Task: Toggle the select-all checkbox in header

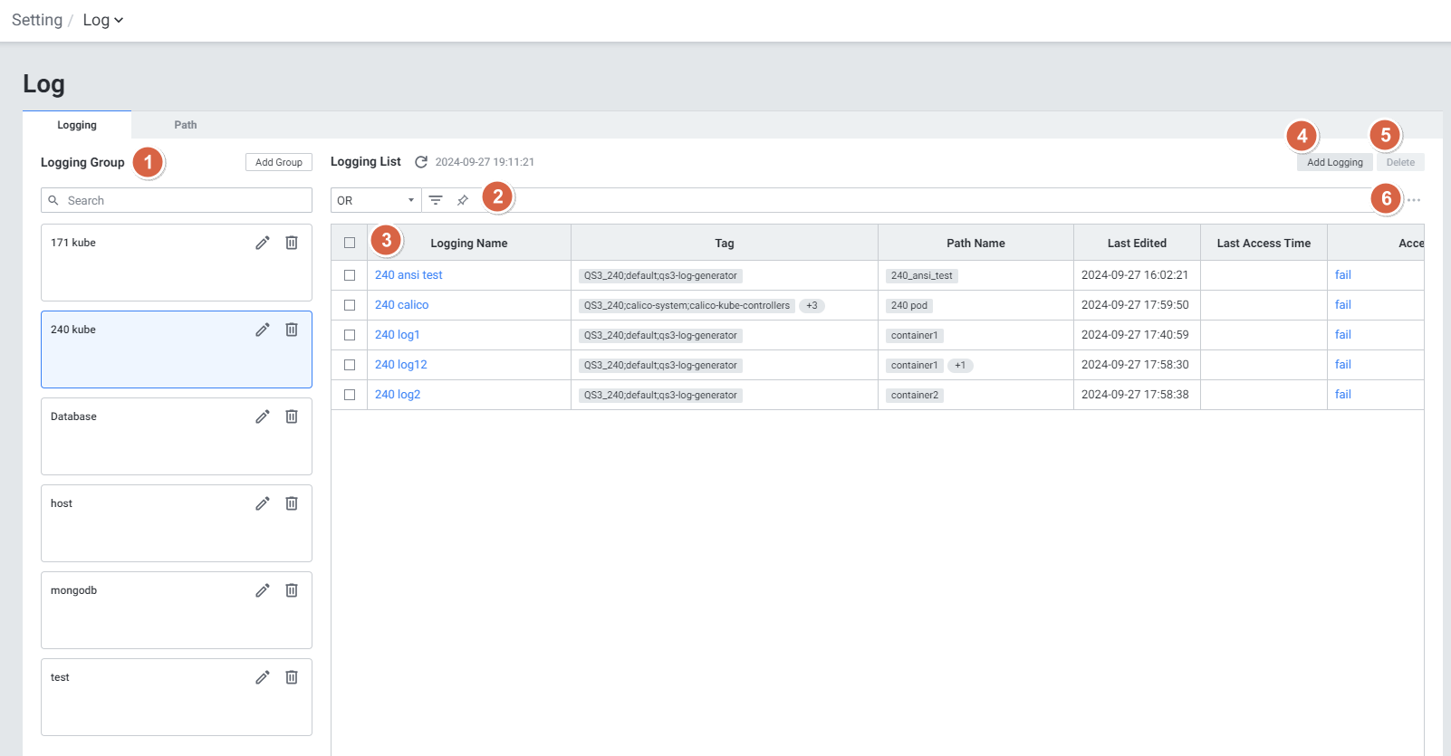Action: pos(350,243)
